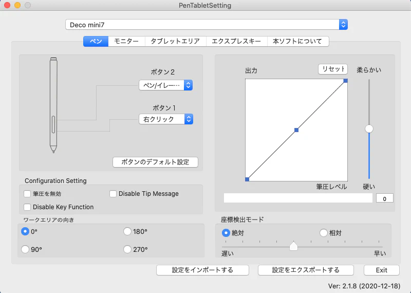The image size is (411, 293).
Task: Click the pen tip on the illustration
Action: (53, 150)
